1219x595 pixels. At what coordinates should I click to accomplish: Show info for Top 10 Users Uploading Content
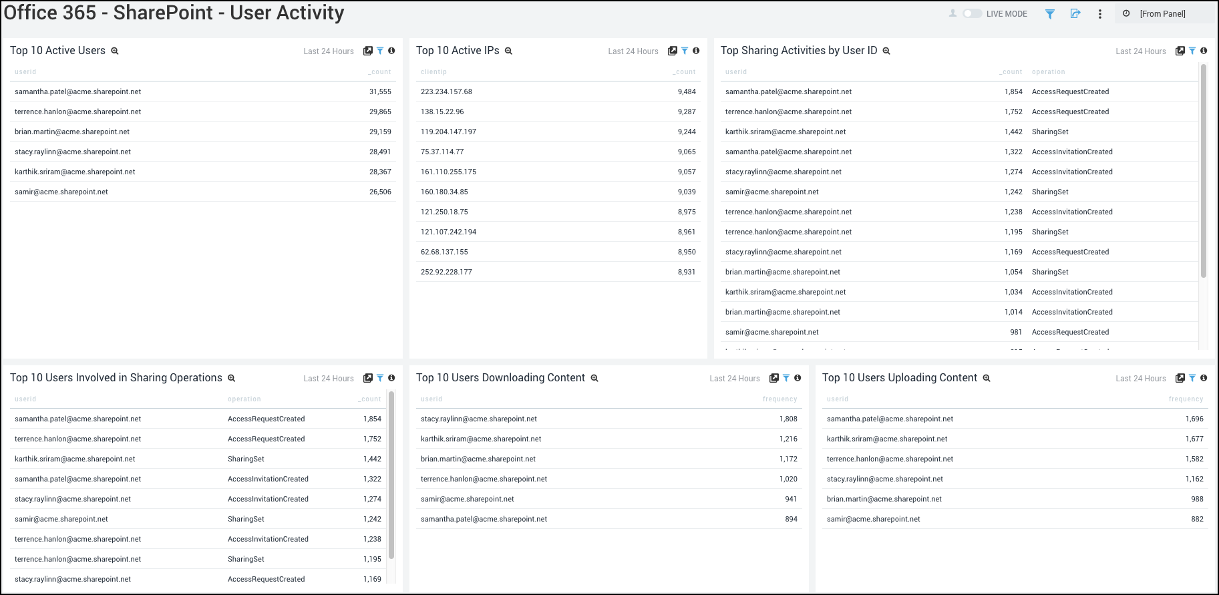pyautogui.click(x=1204, y=378)
